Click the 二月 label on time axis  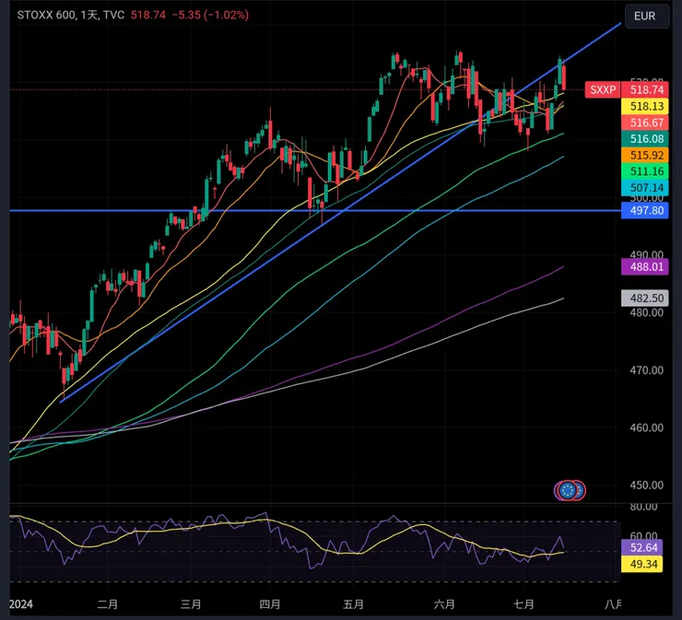point(108,604)
